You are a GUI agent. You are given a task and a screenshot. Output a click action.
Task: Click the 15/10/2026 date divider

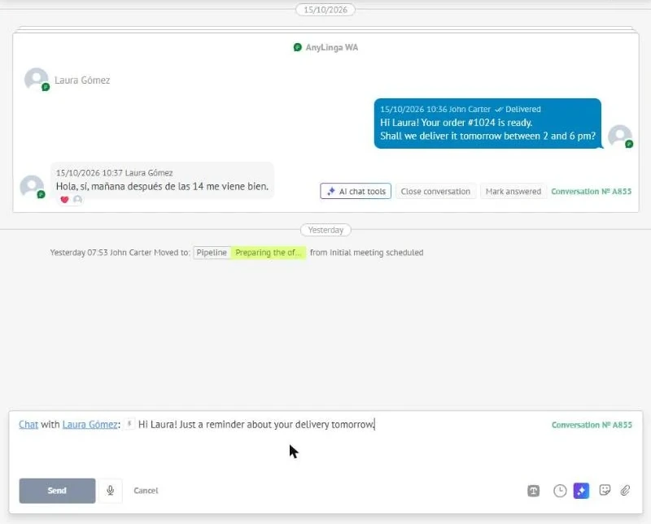tap(325, 10)
